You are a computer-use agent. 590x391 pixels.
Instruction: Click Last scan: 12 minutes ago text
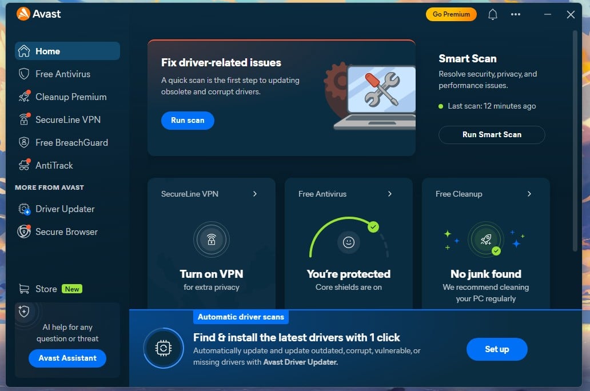point(492,106)
